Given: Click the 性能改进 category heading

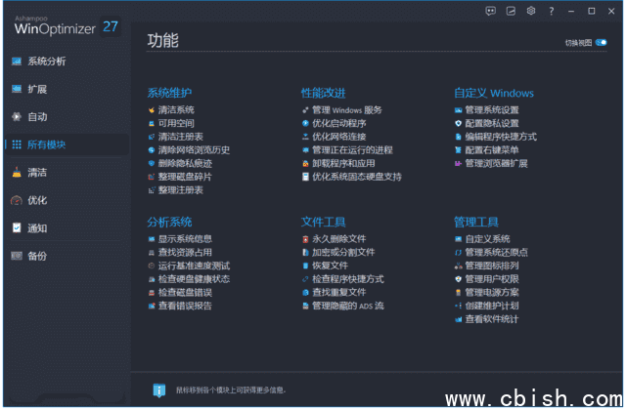Looking at the screenshot, I should 324,93.
